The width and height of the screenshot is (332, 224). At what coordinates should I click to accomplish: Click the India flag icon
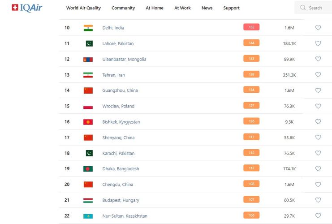88,28
